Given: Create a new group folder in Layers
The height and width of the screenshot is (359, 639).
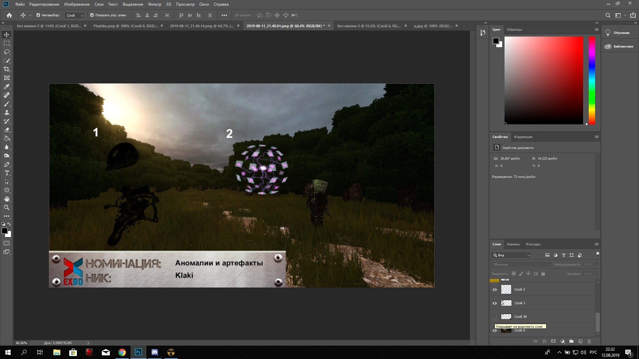Looking at the screenshot, I should [571, 341].
